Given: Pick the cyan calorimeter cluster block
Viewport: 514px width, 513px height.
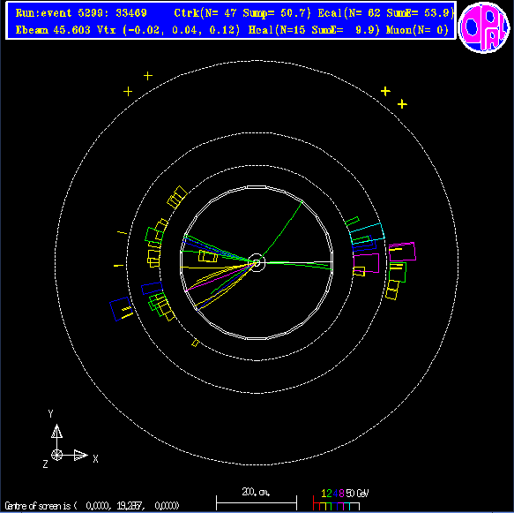Looking at the screenshot, I should click(x=367, y=233).
